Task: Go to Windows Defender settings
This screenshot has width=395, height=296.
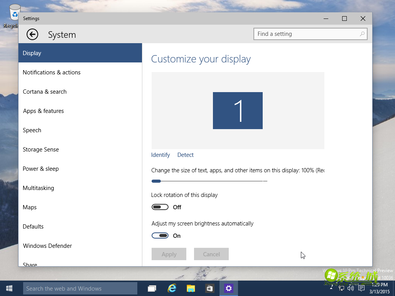Action: pyautogui.click(x=47, y=246)
